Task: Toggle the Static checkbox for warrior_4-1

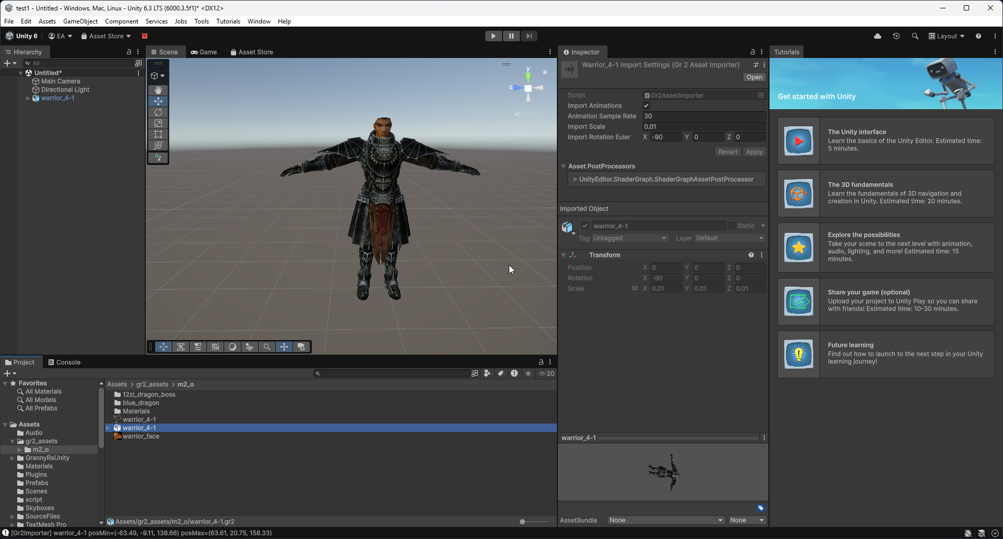Action: coord(732,226)
